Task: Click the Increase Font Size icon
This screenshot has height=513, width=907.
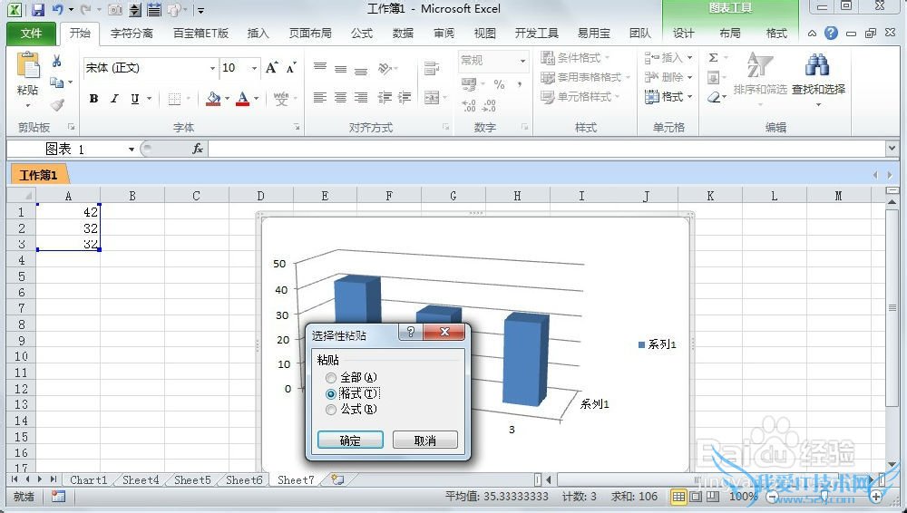Action: (x=271, y=68)
